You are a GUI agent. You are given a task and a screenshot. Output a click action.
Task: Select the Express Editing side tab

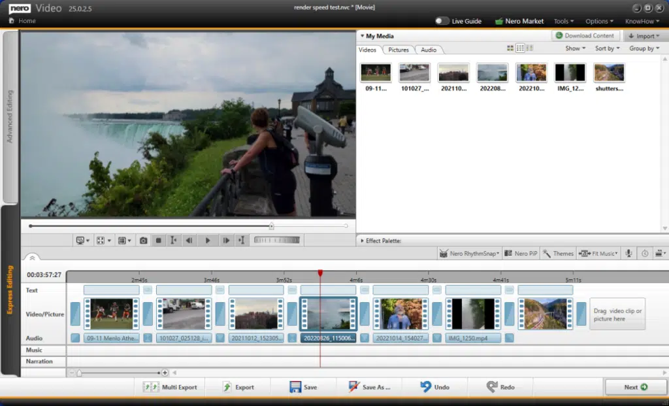pos(10,290)
